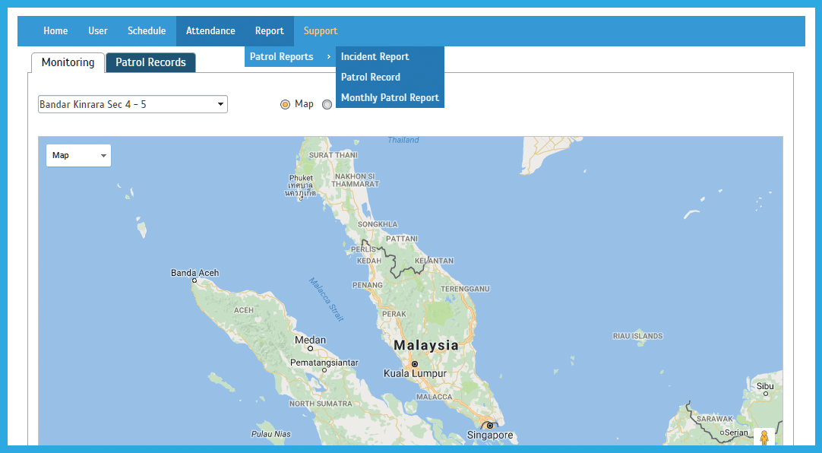
Task: Select the Map radio button
Action: [x=285, y=104]
